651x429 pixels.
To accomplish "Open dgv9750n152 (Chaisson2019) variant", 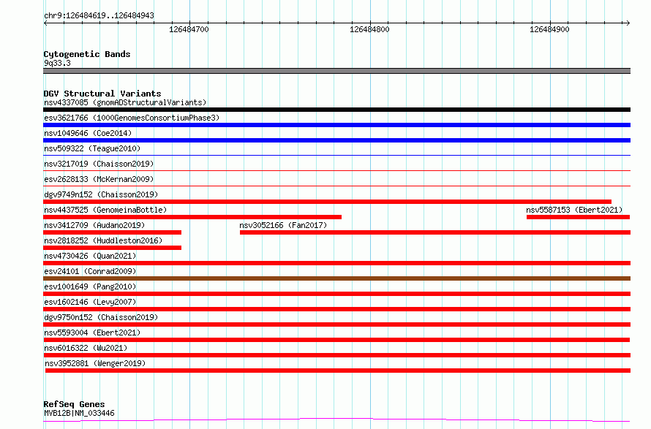I will [x=101, y=317].
